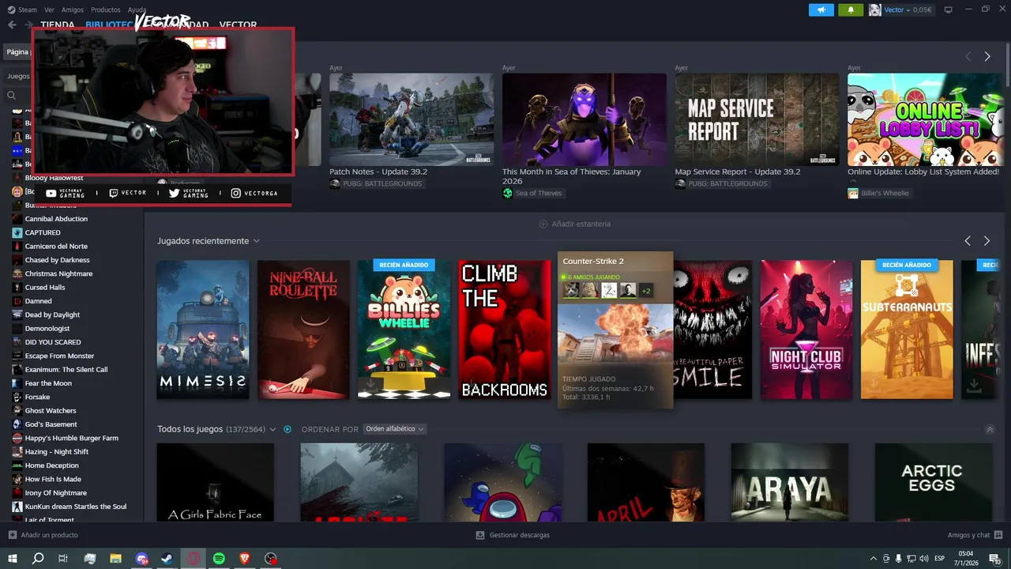This screenshot has width=1011, height=569.
Task: Toggle ready-to-play filter next to Todos los juegos
Action: click(x=288, y=429)
